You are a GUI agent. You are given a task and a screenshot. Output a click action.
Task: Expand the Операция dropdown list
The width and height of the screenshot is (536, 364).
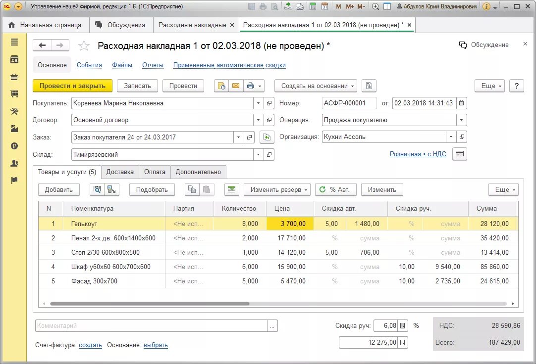[462, 120]
